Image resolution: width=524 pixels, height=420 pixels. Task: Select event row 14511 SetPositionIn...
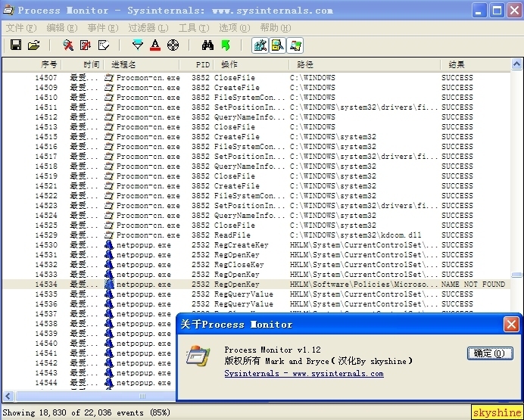click(257, 107)
